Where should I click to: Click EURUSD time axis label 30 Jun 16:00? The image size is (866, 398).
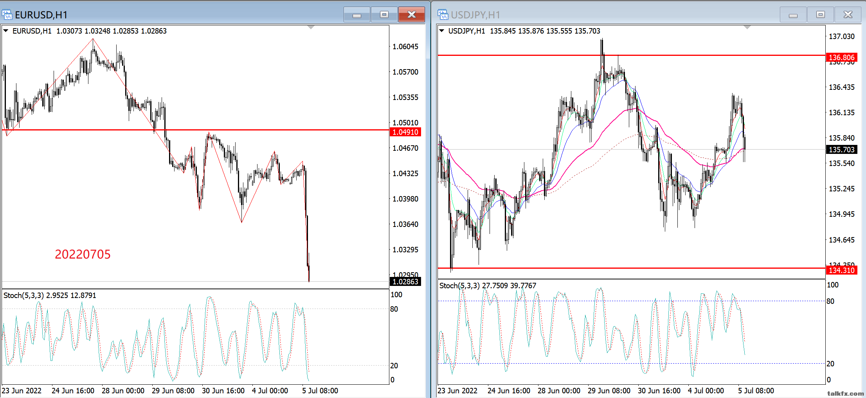(223, 391)
